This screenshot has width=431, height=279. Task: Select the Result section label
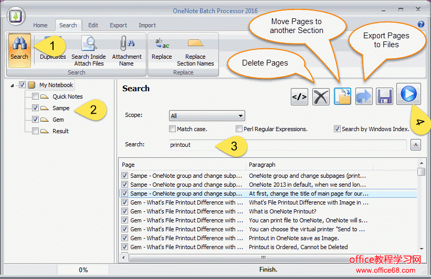click(x=61, y=131)
